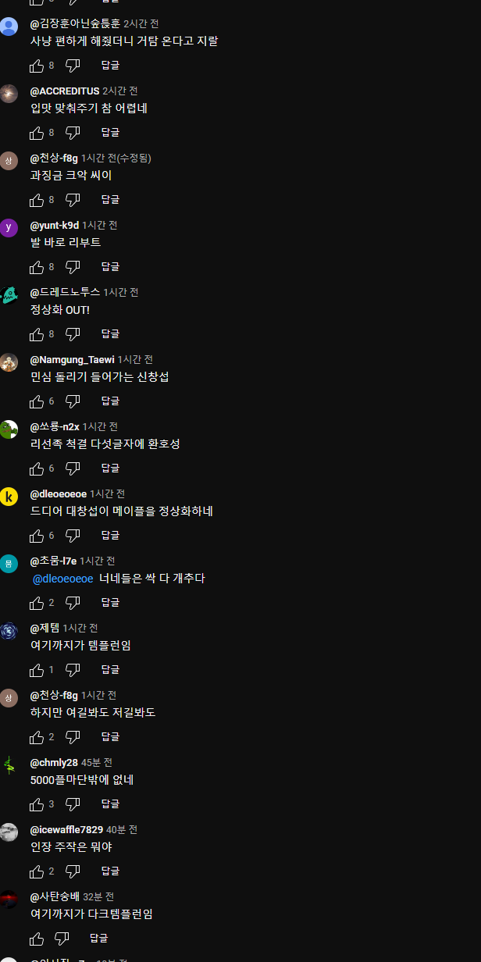Open @dleoeoeoe yellow k avatar
The height and width of the screenshot is (962, 481).
click(9, 497)
